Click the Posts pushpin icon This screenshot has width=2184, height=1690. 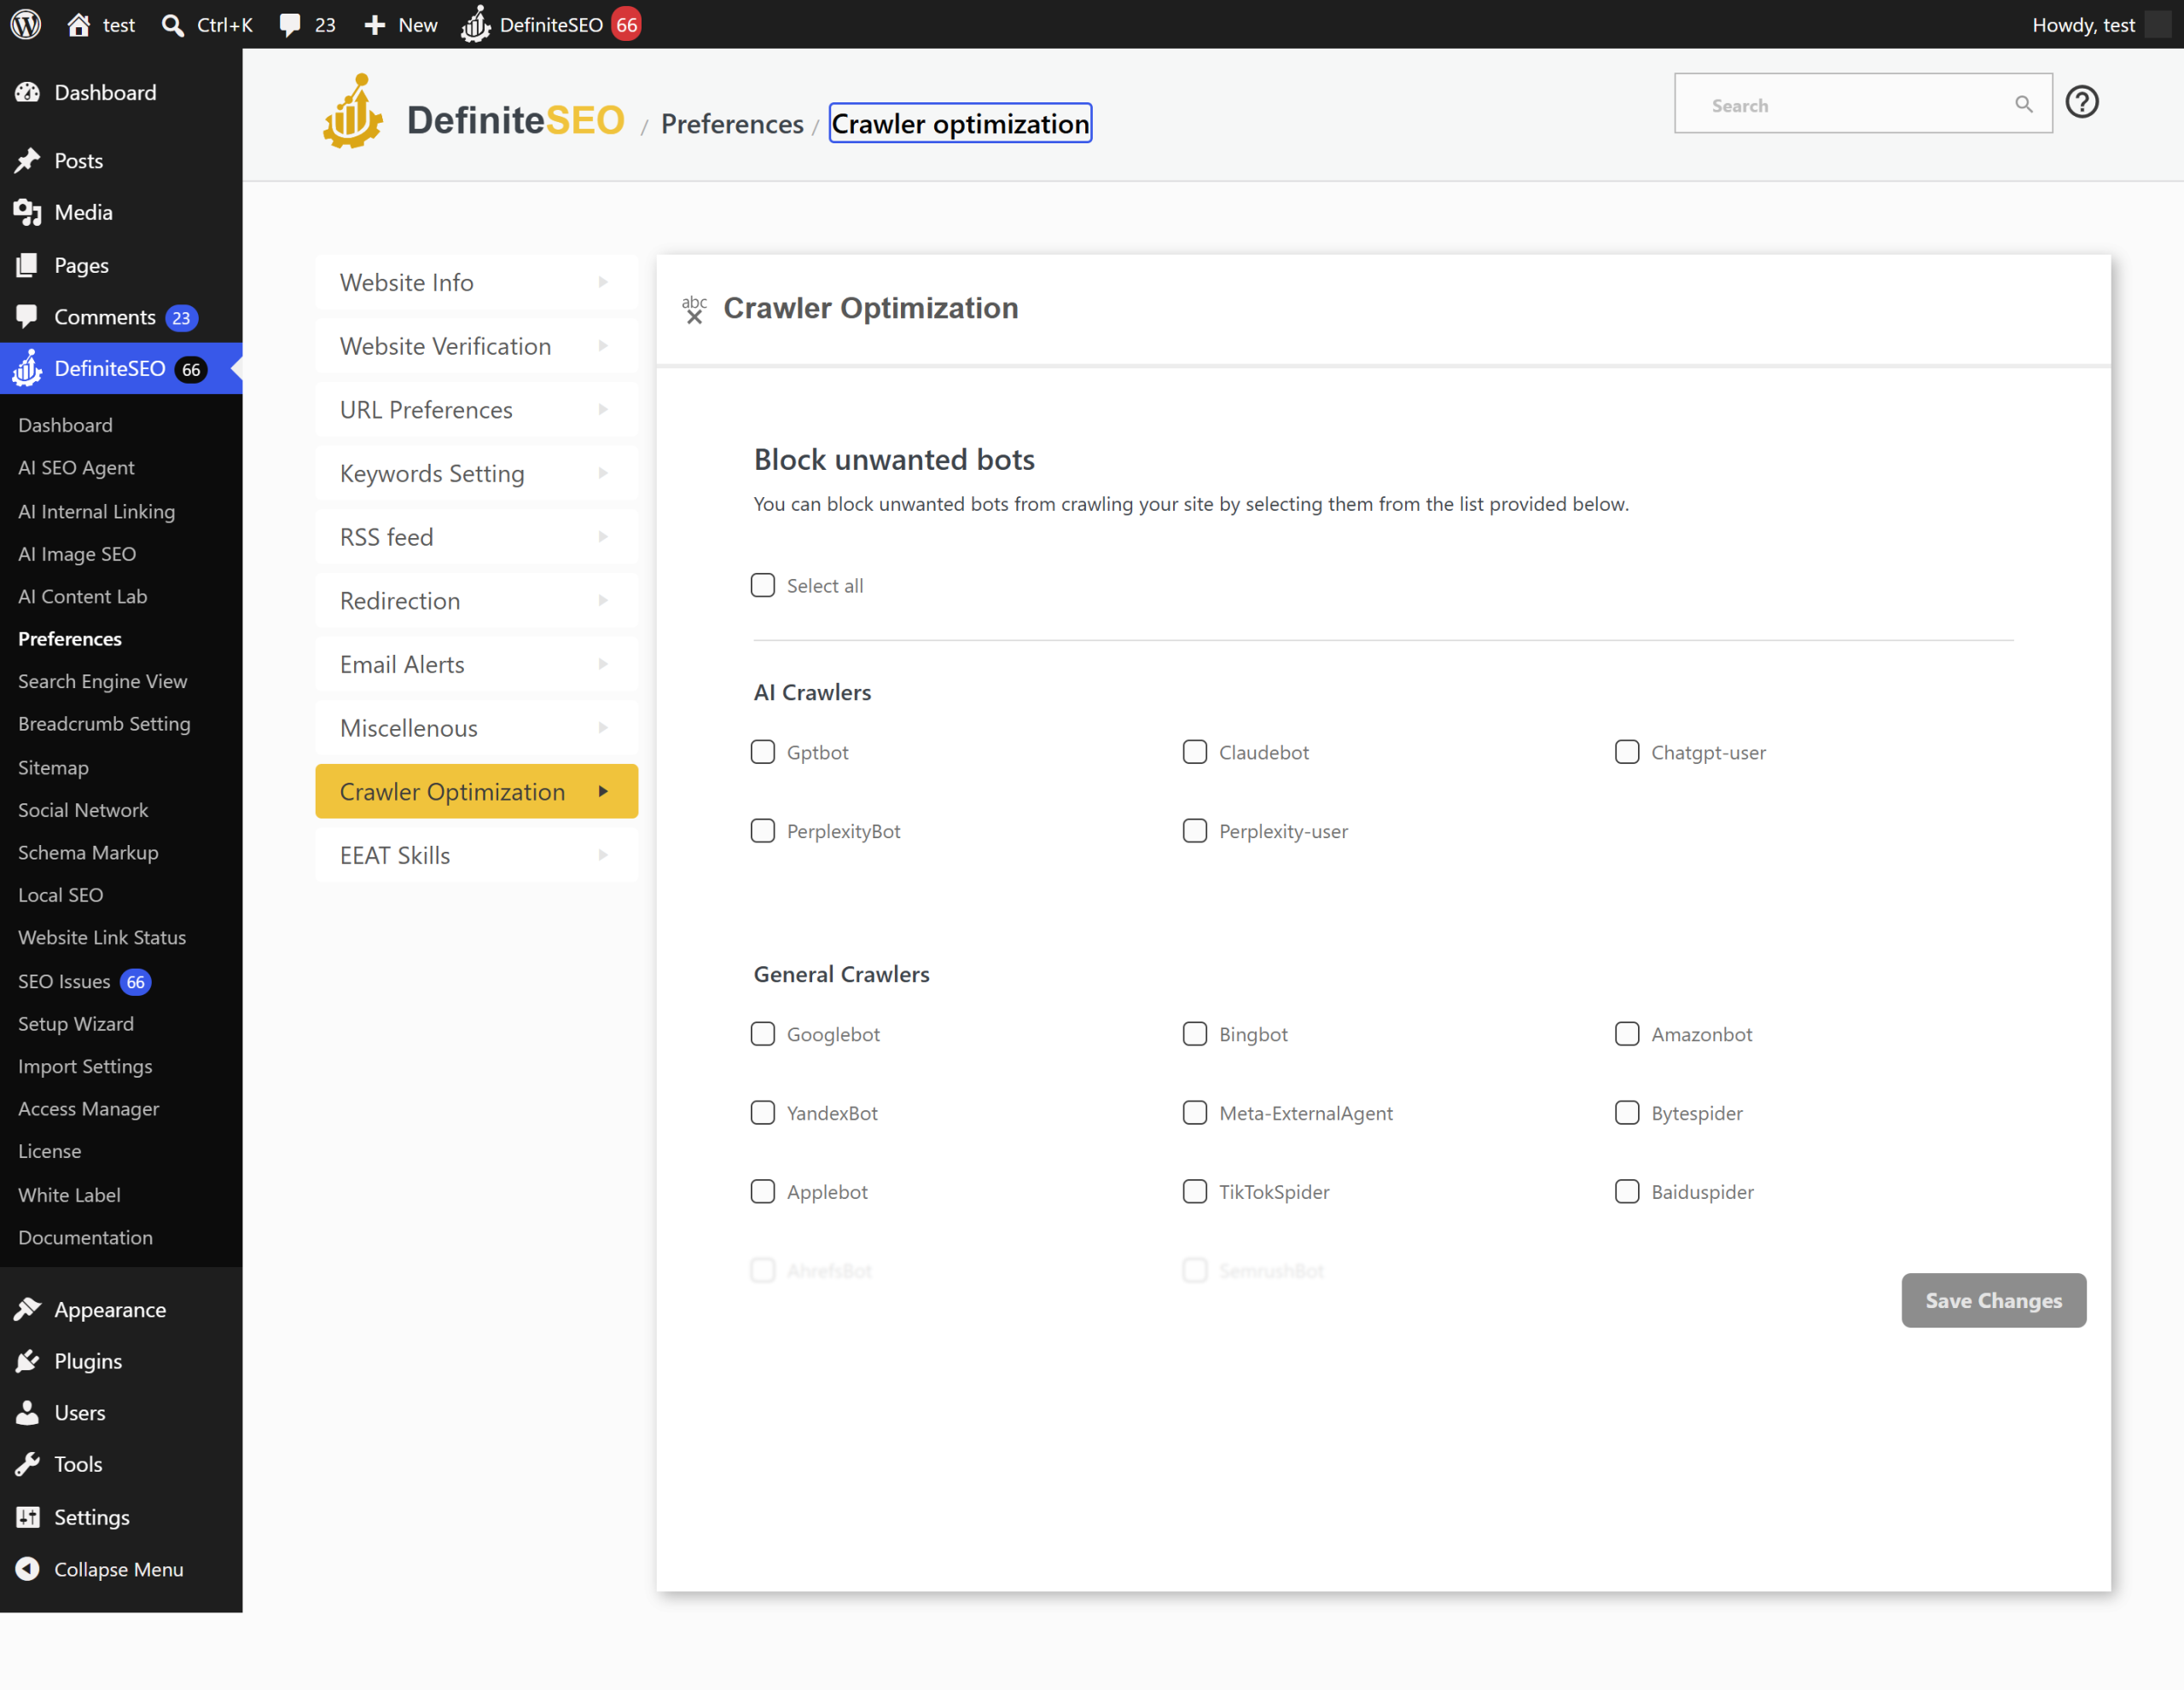pos(28,160)
